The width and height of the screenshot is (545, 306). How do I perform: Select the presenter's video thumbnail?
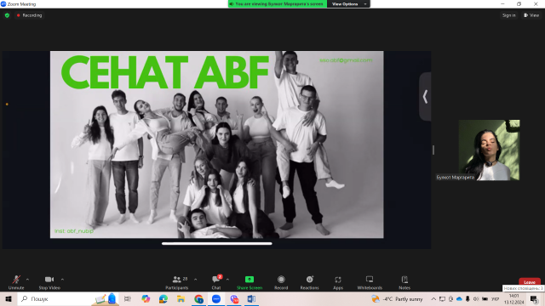[489, 150]
